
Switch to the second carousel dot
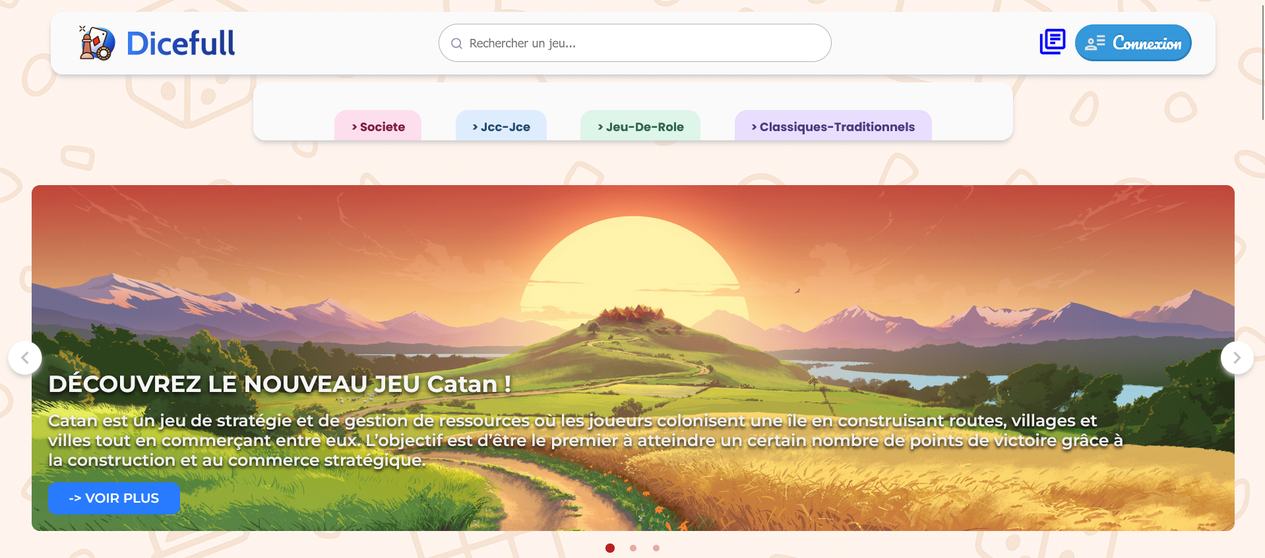pyautogui.click(x=633, y=548)
